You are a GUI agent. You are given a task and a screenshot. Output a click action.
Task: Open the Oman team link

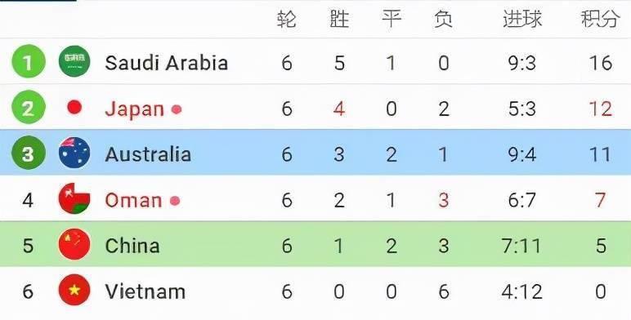point(133,200)
